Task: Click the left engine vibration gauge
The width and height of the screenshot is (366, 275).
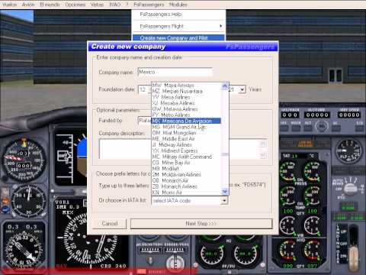Action: pos(288,226)
